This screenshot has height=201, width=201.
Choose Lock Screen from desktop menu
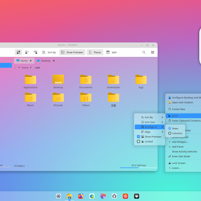pos(184,163)
